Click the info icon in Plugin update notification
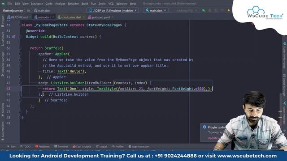Image resolution: width=287 pixels, height=161 pixels. click(204, 127)
